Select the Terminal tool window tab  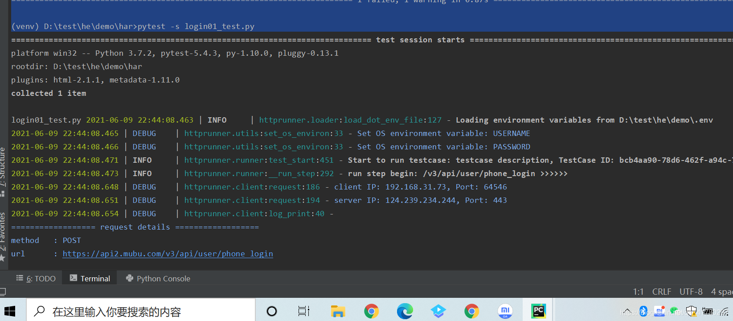pyautogui.click(x=90, y=278)
